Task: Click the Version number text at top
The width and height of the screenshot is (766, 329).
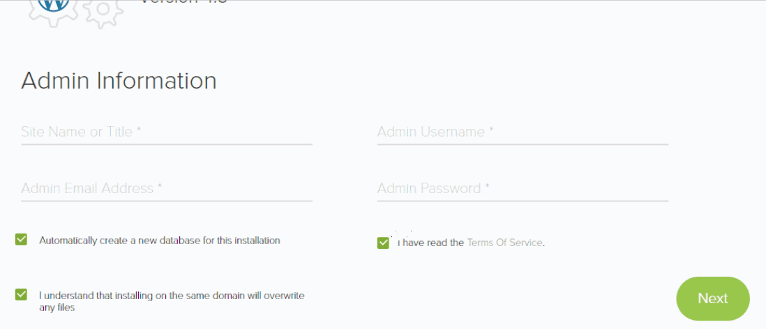Action: click(x=183, y=2)
